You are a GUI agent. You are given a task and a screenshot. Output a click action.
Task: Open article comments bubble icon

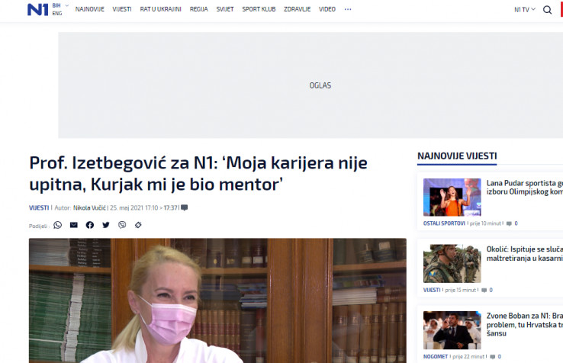185,207
